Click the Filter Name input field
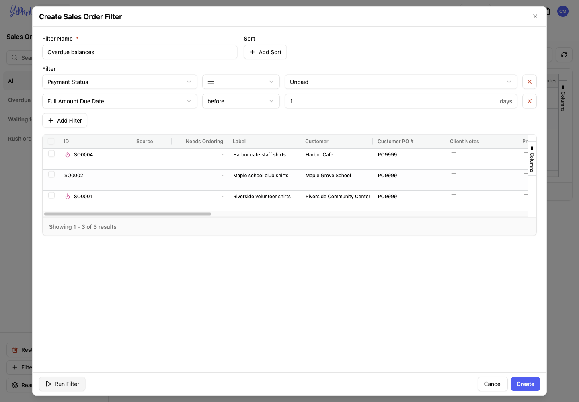Viewport: 579px width, 402px height. (x=140, y=52)
